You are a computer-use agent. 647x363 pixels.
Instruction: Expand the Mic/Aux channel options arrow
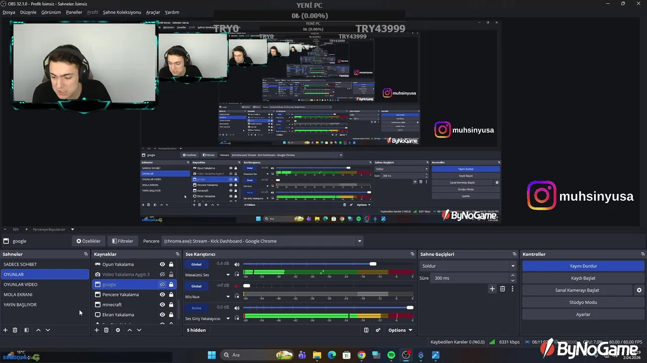click(x=228, y=296)
